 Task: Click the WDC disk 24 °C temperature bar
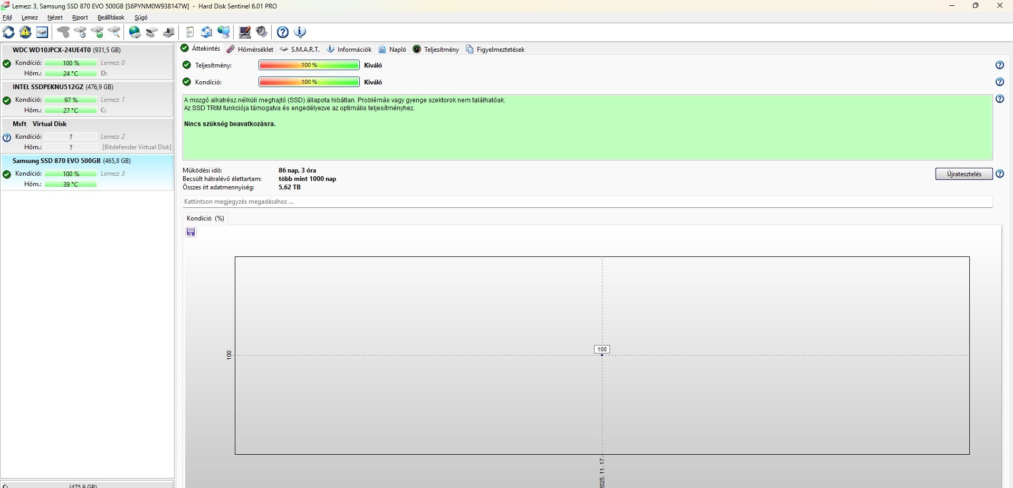(71, 73)
